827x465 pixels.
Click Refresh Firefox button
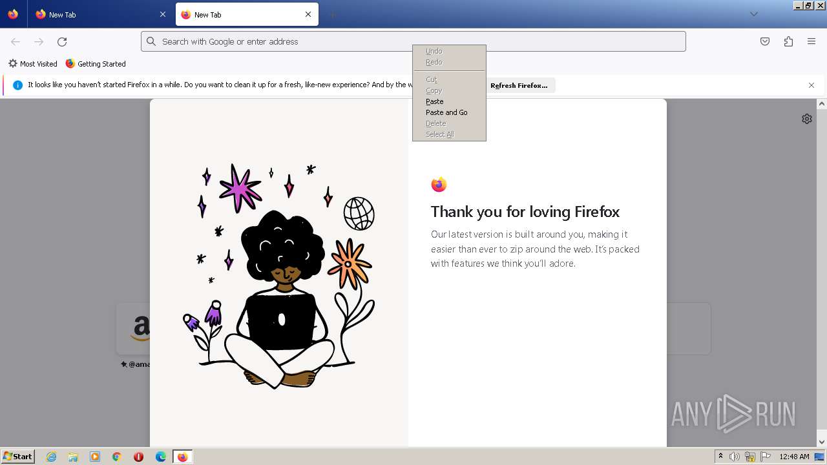tap(519, 85)
